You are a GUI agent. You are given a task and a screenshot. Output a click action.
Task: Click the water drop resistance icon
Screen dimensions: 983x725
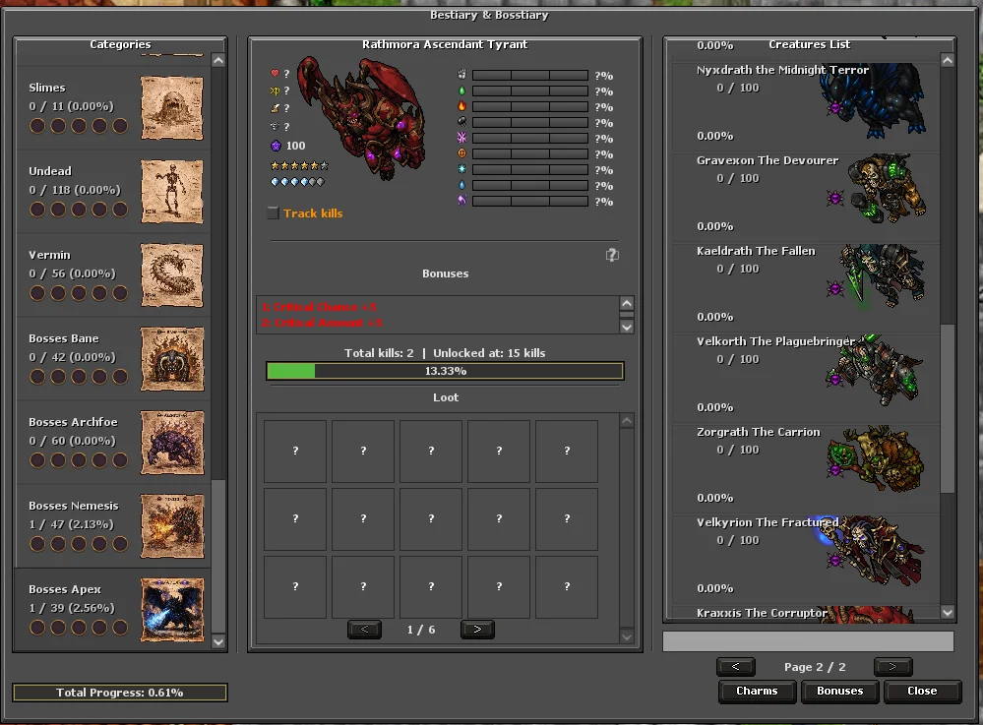462,185
